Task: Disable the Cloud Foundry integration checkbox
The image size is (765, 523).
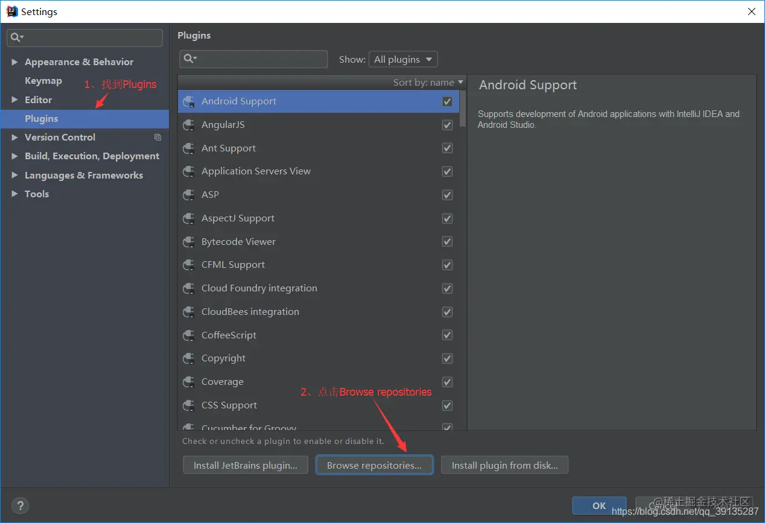Action: pos(447,288)
